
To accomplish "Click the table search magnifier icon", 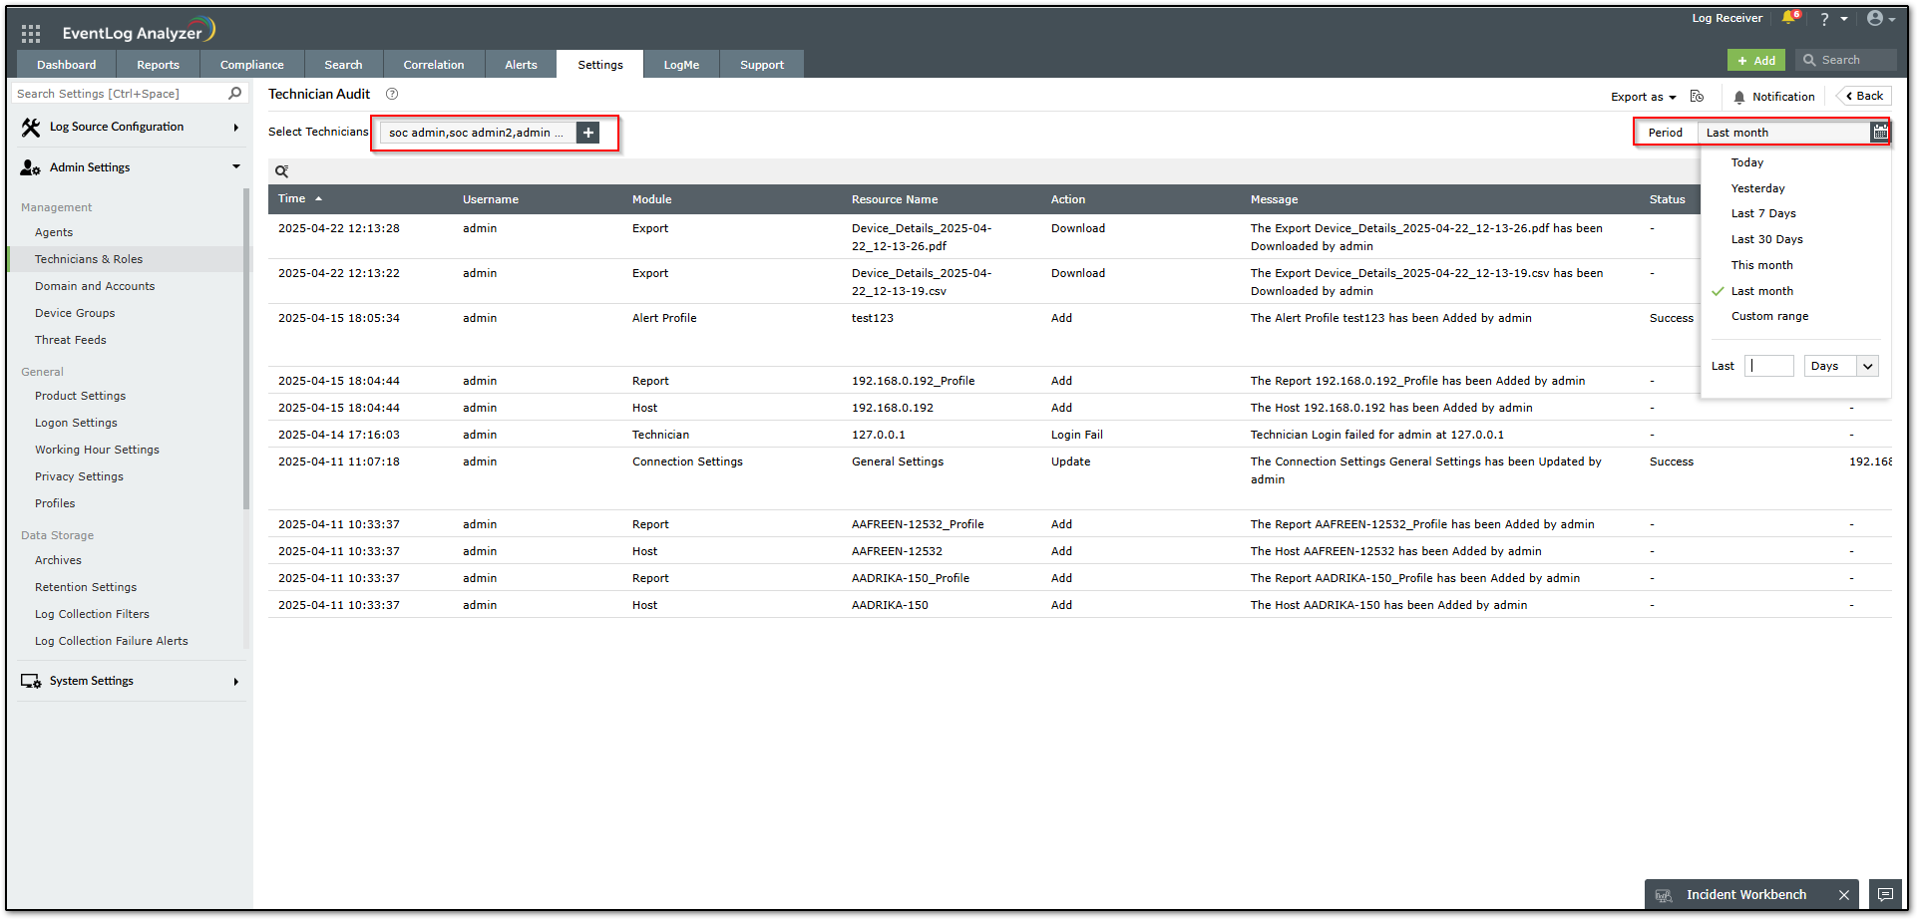I will [282, 171].
